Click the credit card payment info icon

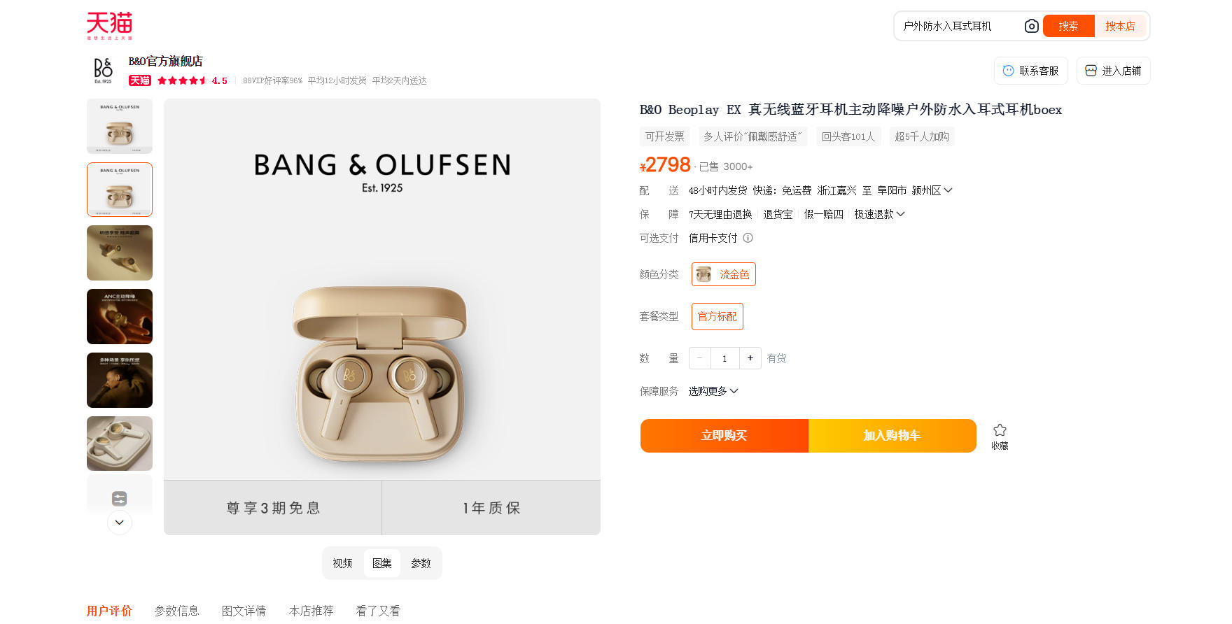coord(748,238)
